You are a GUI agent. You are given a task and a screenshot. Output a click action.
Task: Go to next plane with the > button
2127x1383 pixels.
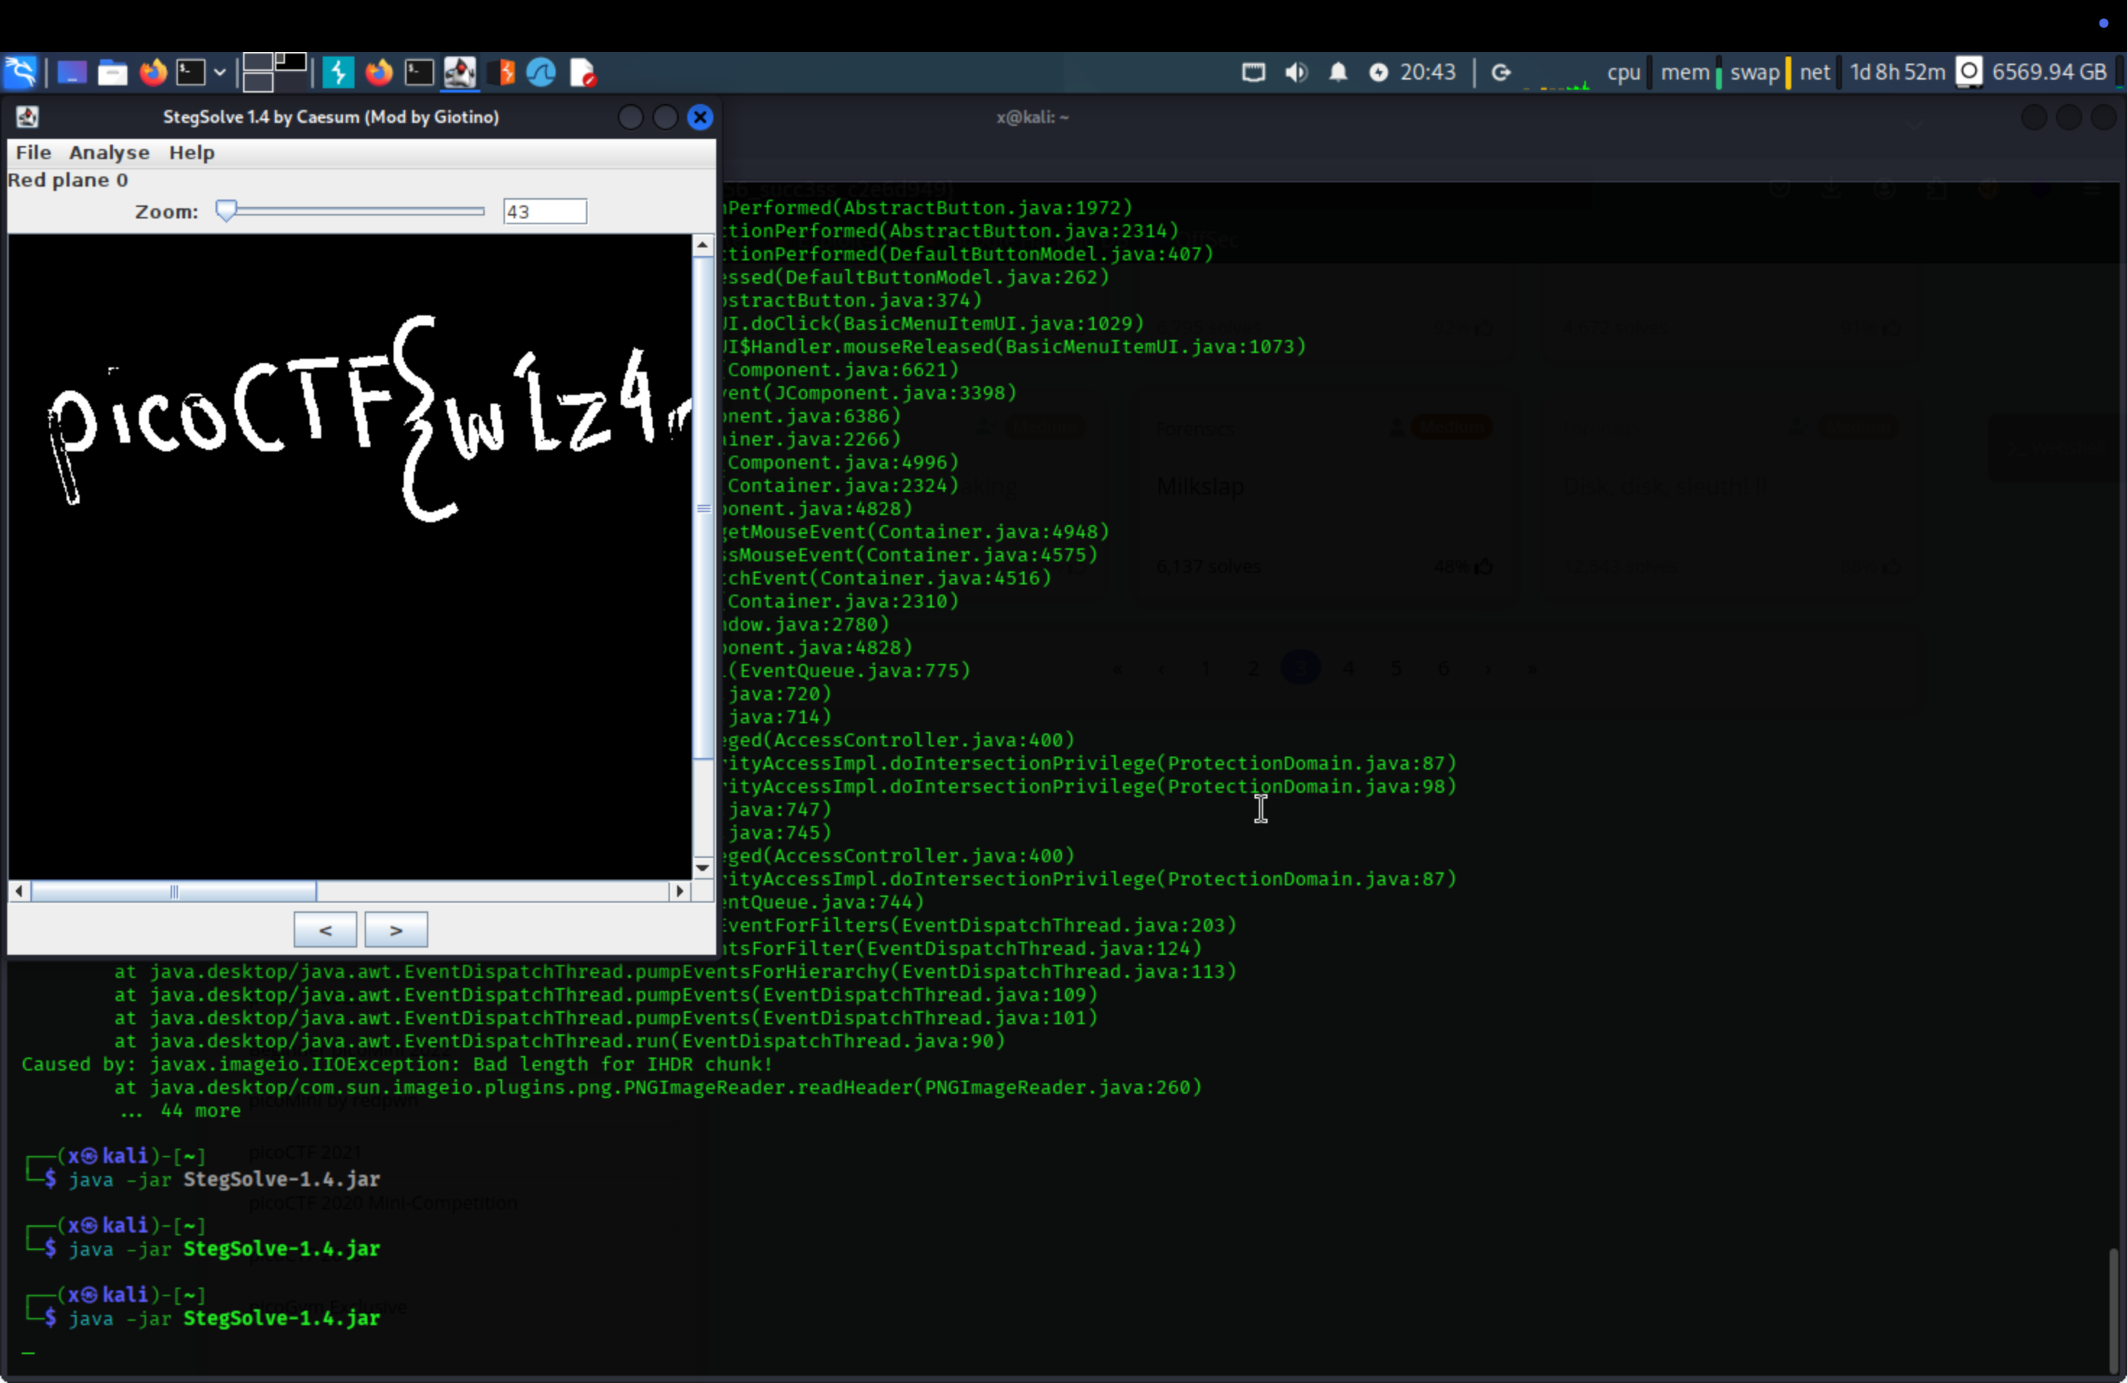pos(396,929)
